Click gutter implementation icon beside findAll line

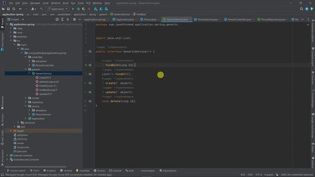click(x=90, y=74)
